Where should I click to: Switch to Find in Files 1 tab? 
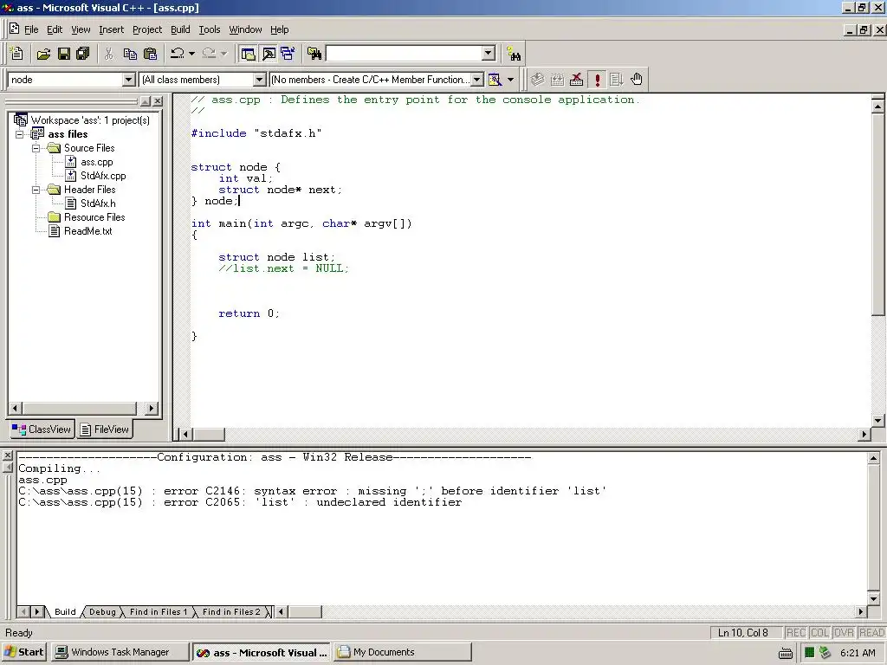(x=158, y=612)
